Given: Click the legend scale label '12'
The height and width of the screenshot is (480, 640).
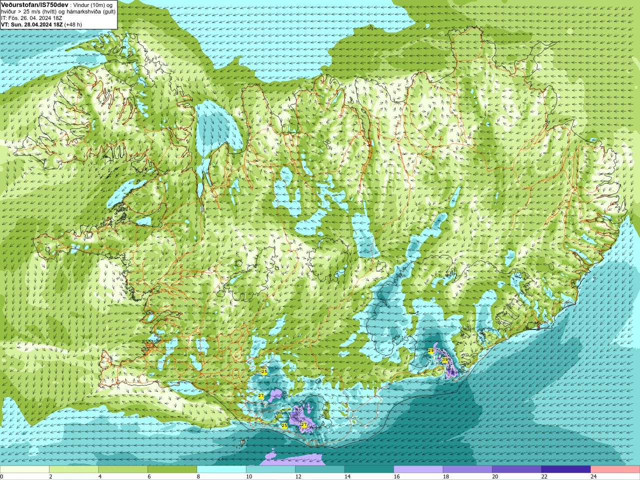Looking at the screenshot, I should point(298,476).
